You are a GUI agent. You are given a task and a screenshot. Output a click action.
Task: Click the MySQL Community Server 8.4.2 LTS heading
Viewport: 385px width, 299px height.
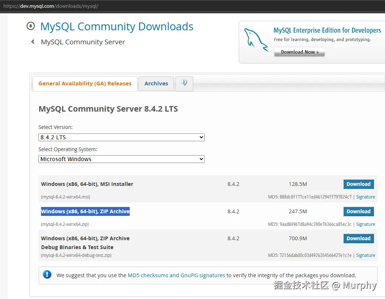click(108, 109)
